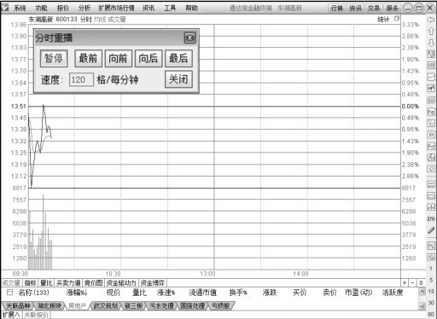
Task: Open the 扩展市场行情 menu
Action: pyautogui.click(x=117, y=8)
